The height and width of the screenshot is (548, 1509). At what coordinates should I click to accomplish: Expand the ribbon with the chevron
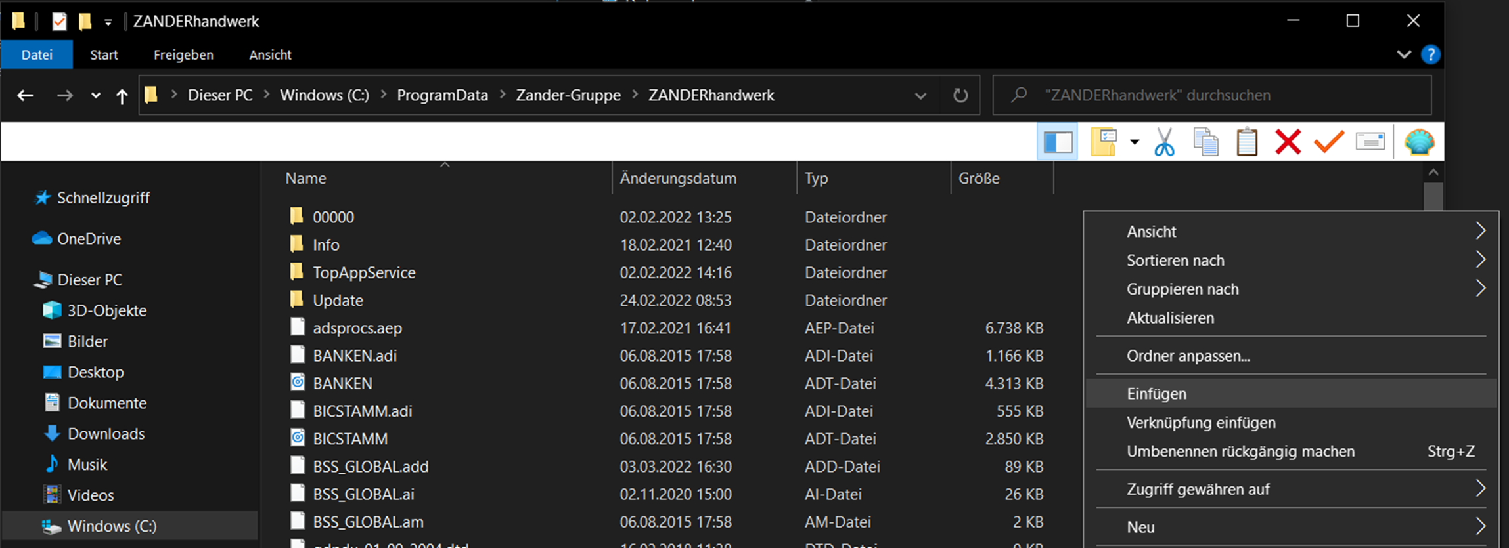[1404, 54]
